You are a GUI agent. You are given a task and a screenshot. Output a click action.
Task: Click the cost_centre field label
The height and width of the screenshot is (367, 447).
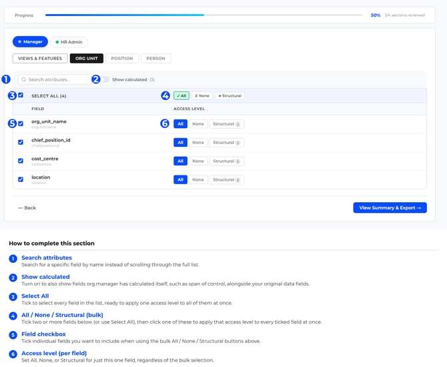pyautogui.click(x=45, y=159)
